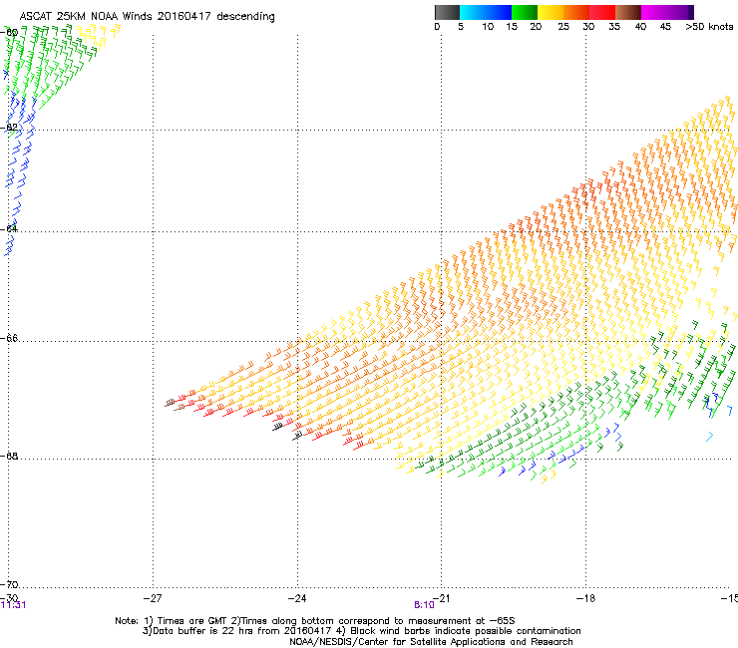738x648 pixels.
Task: Click the dark purple 45-50 knots legend segment
Action: pos(680,12)
